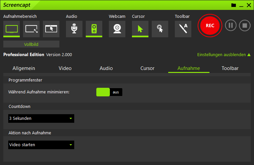Toggle cursor click animation icon

[160, 29]
